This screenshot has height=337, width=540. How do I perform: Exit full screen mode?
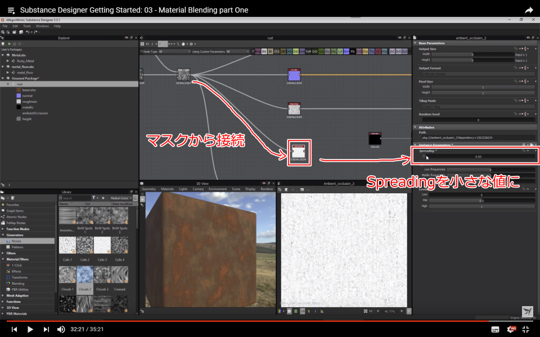click(526, 330)
